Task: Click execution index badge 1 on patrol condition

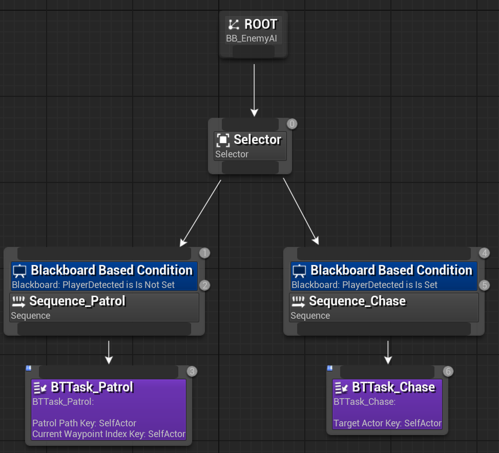Action: click(204, 253)
